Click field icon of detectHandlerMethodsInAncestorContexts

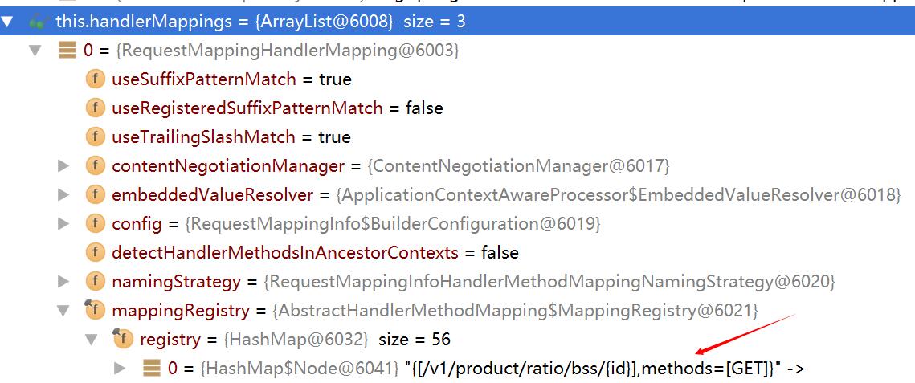(96, 252)
